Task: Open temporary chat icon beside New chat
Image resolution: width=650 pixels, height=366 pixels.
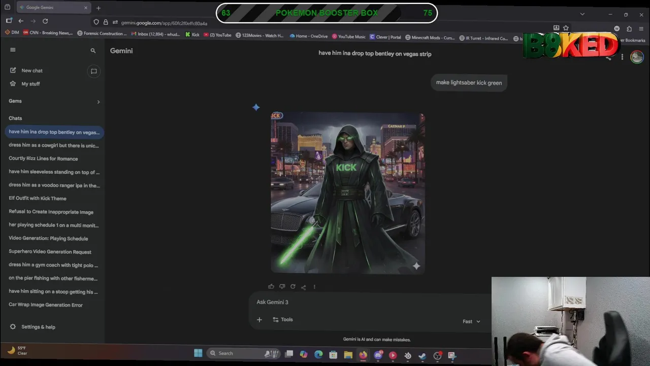Action: point(94,71)
